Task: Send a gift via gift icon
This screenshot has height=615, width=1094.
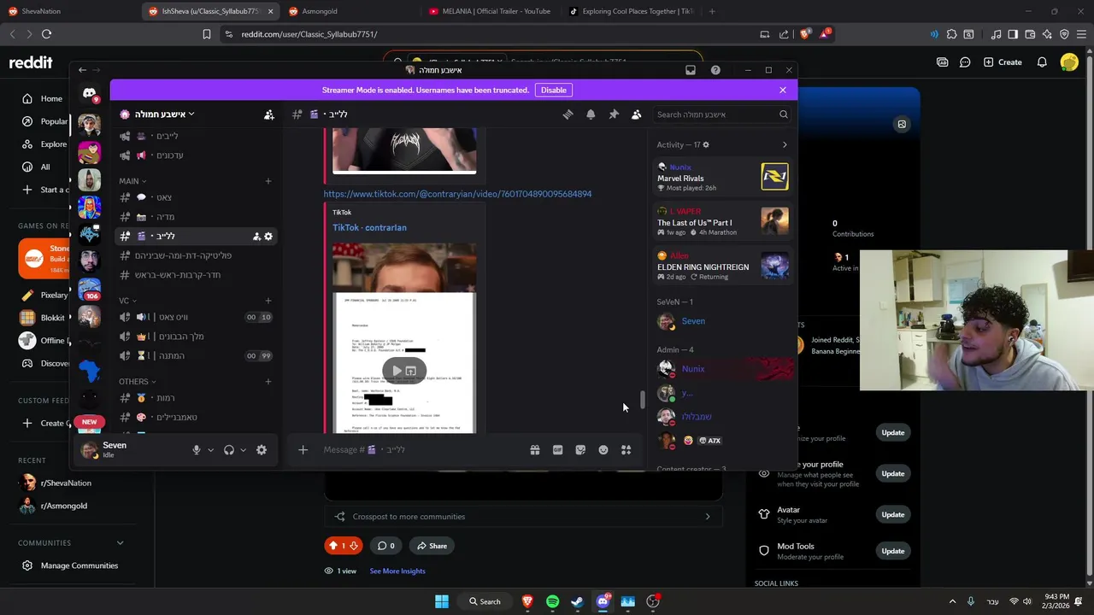Action: (x=535, y=450)
